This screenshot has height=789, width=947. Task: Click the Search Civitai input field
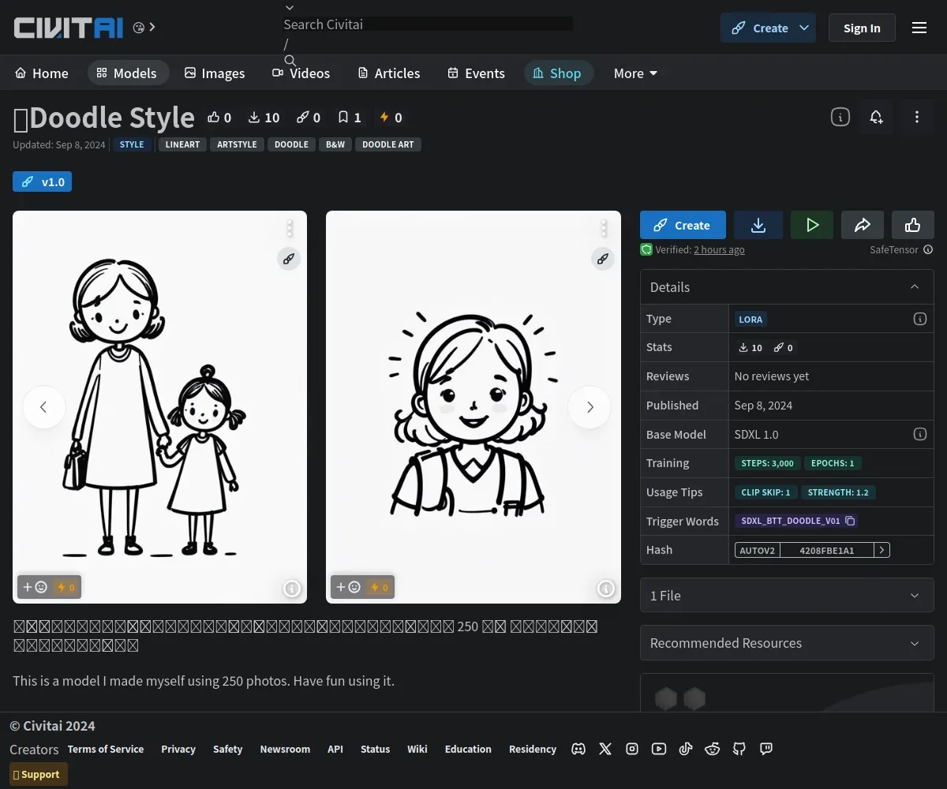point(428,24)
